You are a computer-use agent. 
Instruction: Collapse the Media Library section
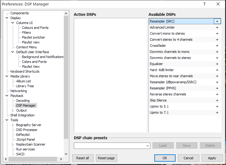tap(7, 76)
